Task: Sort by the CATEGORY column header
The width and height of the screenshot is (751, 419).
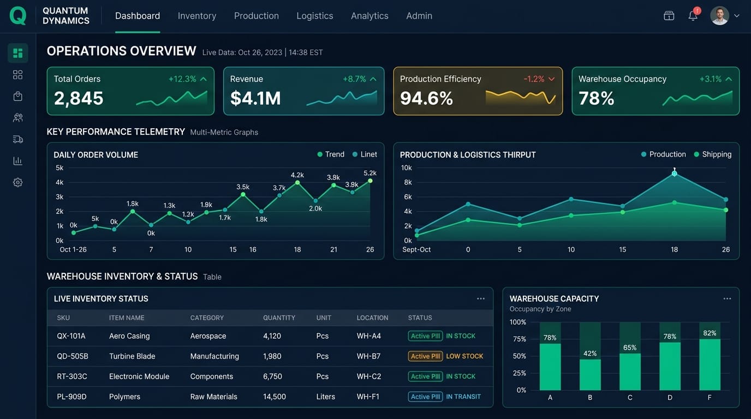Action: click(x=207, y=318)
